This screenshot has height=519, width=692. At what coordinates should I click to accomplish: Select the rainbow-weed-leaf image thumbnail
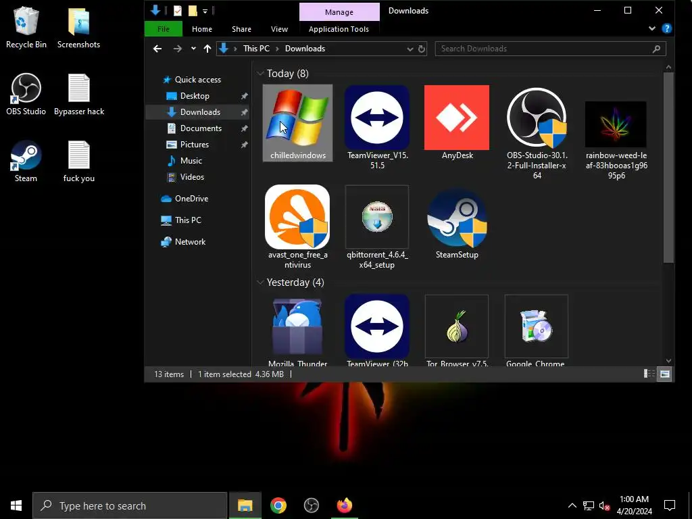pos(616,124)
